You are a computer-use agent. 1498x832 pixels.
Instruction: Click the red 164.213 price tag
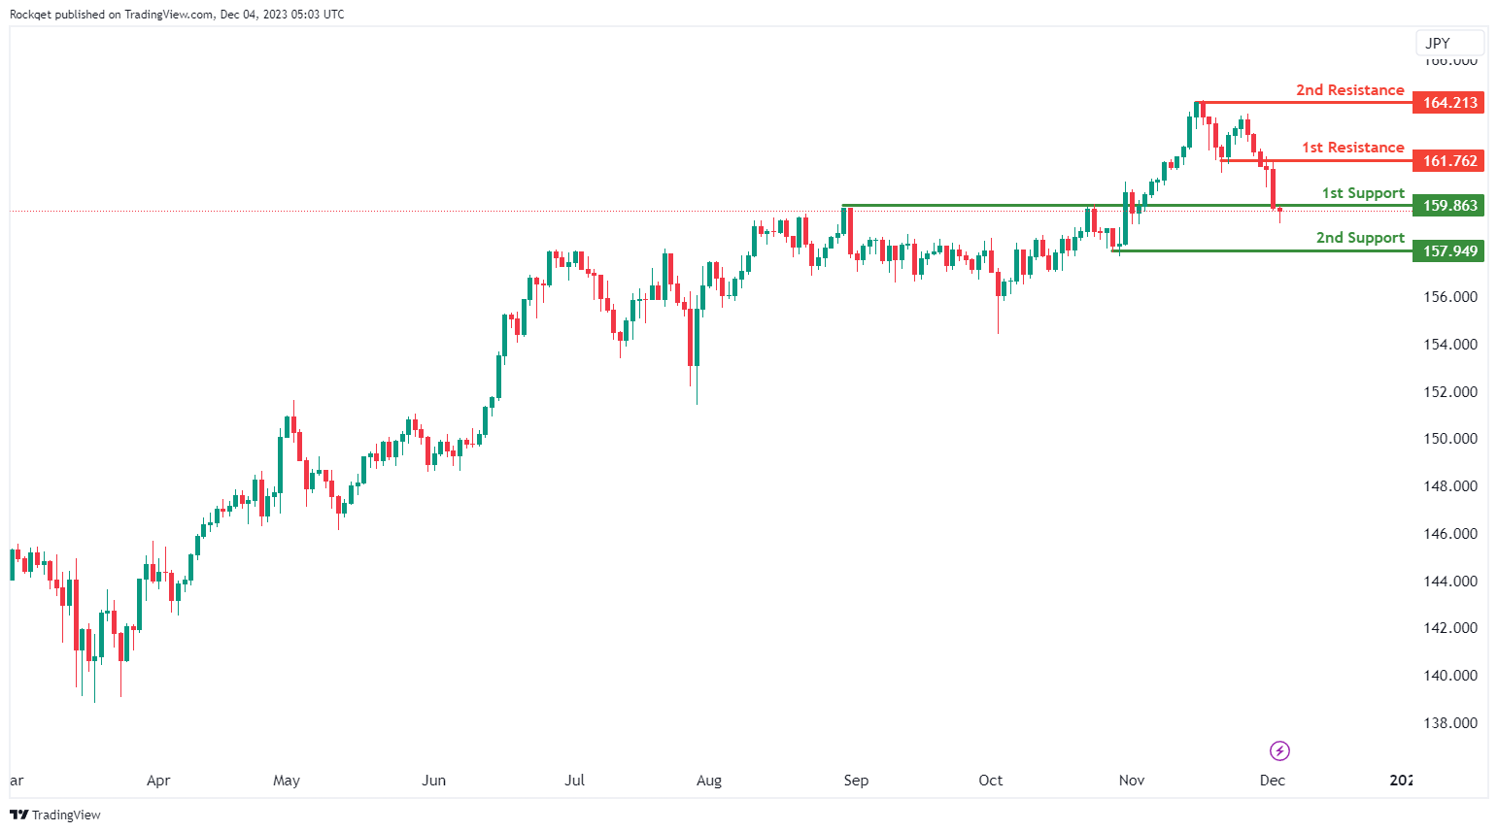(x=1448, y=103)
